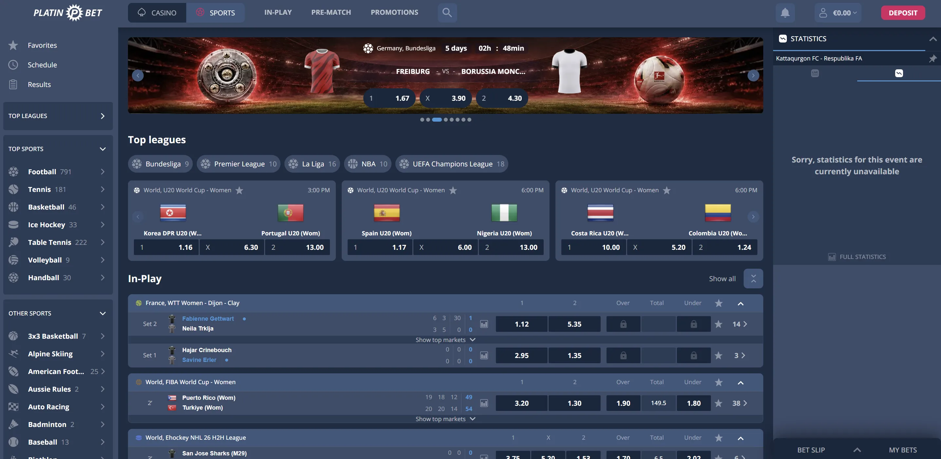
Task: Open FULL STATISTICS link
Action: 857,257
